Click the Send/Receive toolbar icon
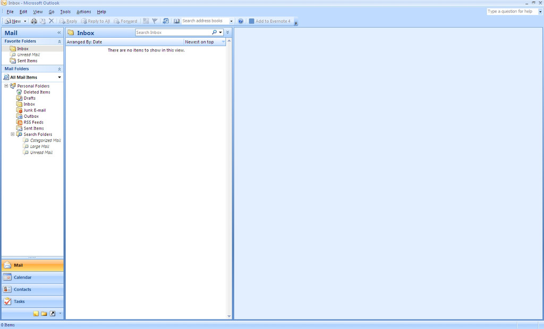The height and width of the screenshot is (329, 544). point(166,21)
